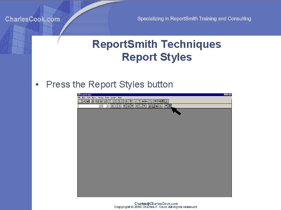This screenshot has width=281, height=210.
Task: Click the CharlesCook.com header logo text
Action: [x=32, y=19]
